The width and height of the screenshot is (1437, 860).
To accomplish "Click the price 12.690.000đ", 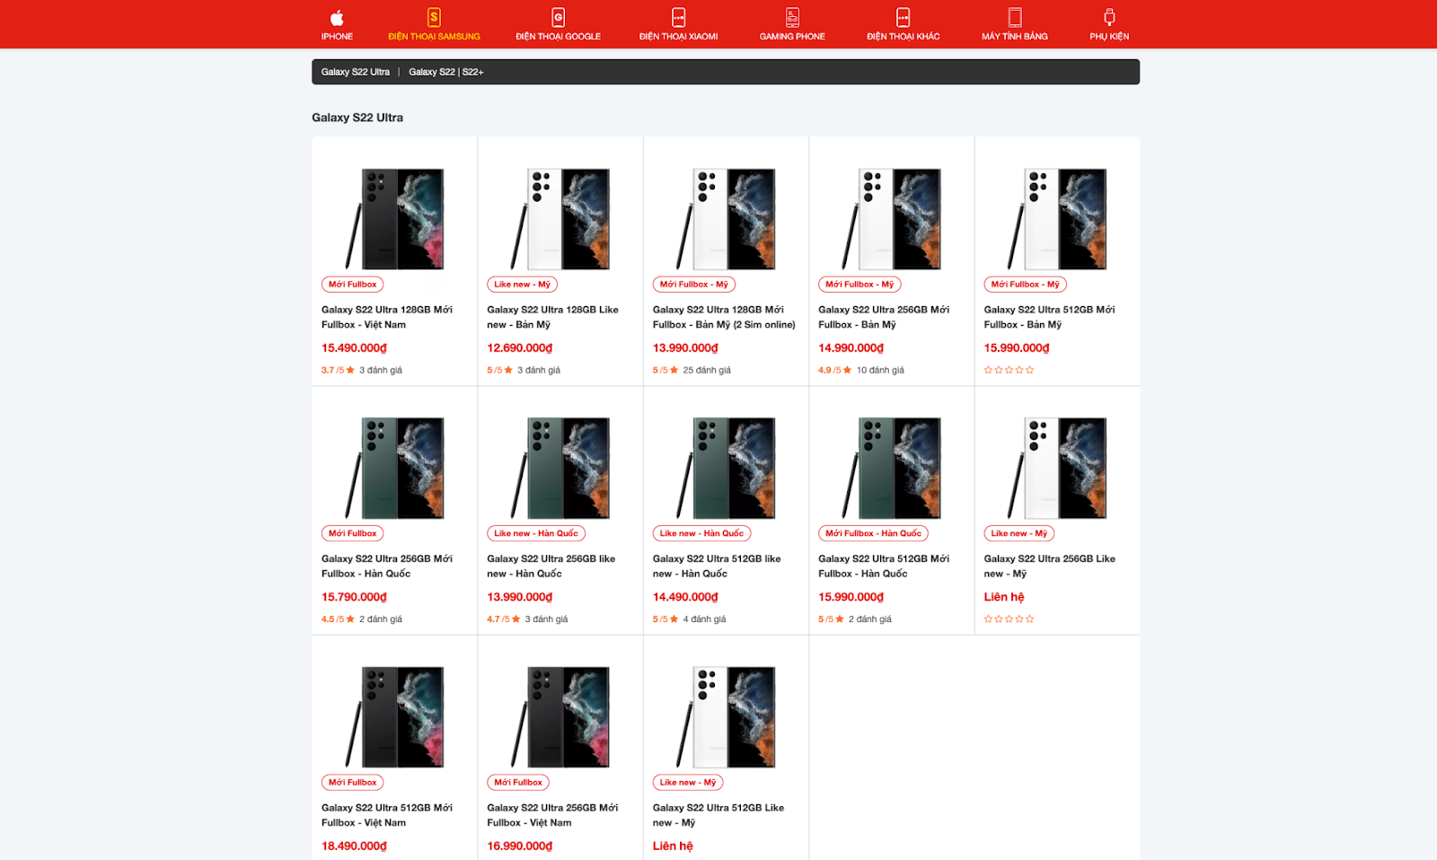I will point(520,348).
